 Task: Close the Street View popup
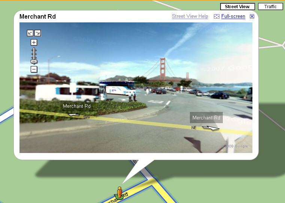[x=252, y=16]
